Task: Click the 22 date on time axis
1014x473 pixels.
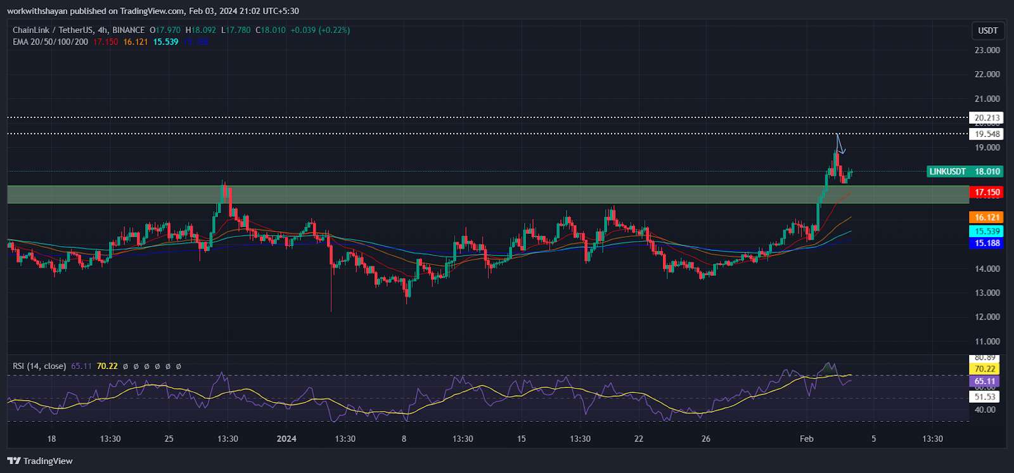Action: (x=639, y=439)
